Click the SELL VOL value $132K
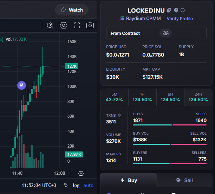 pyautogui.click(x=200, y=140)
